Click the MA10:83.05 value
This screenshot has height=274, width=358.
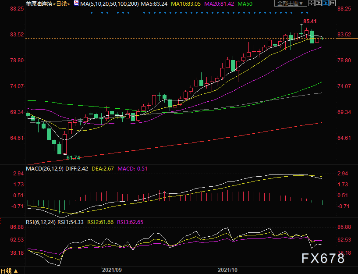pos(186,4)
